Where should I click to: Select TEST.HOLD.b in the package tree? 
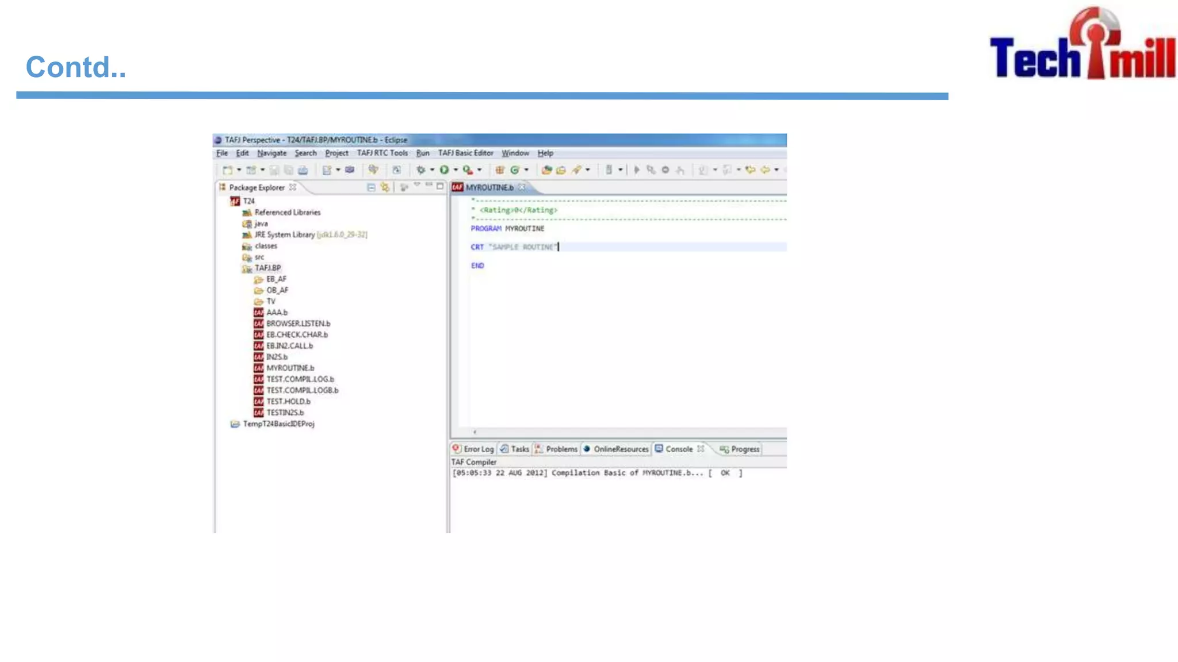pyautogui.click(x=288, y=402)
